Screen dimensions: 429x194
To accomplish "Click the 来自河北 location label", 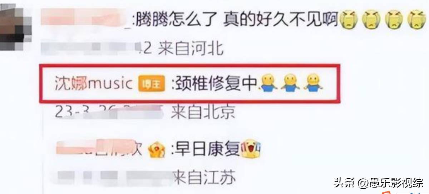I will click(x=191, y=48).
